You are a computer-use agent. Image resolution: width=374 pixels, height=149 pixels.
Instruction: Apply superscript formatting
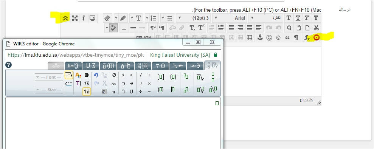pyautogui.click(x=202, y=28)
